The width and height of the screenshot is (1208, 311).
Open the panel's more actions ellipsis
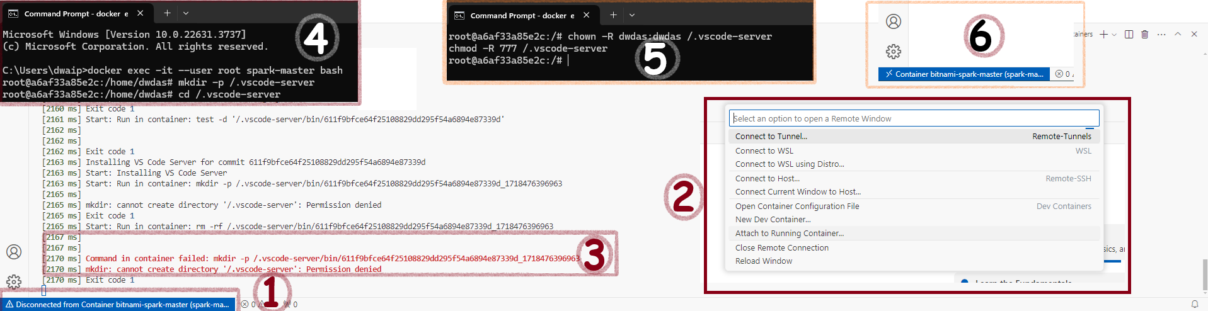(x=1161, y=34)
